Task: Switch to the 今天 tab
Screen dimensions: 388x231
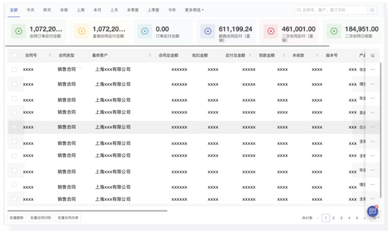Action: pos(30,10)
